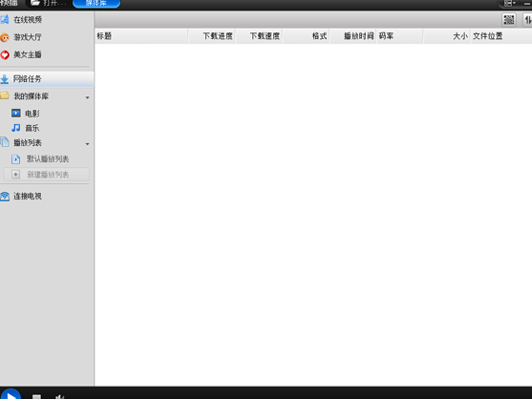Click the 打开 open file button

[x=48, y=4]
